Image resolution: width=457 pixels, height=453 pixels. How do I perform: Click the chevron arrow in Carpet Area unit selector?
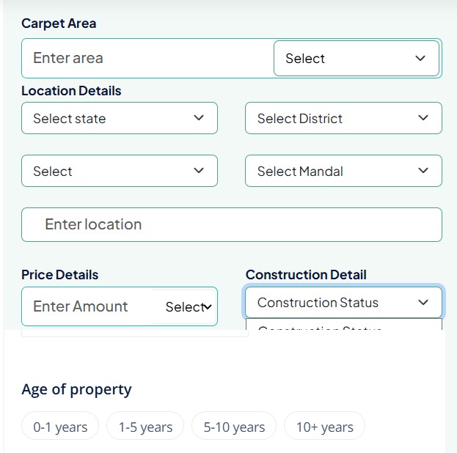(420, 58)
